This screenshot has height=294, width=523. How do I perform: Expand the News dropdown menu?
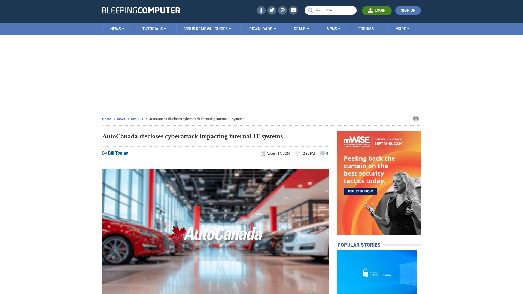[x=117, y=29]
